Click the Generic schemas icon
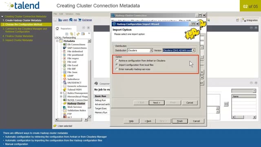261x147 pixels. [64, 86]
